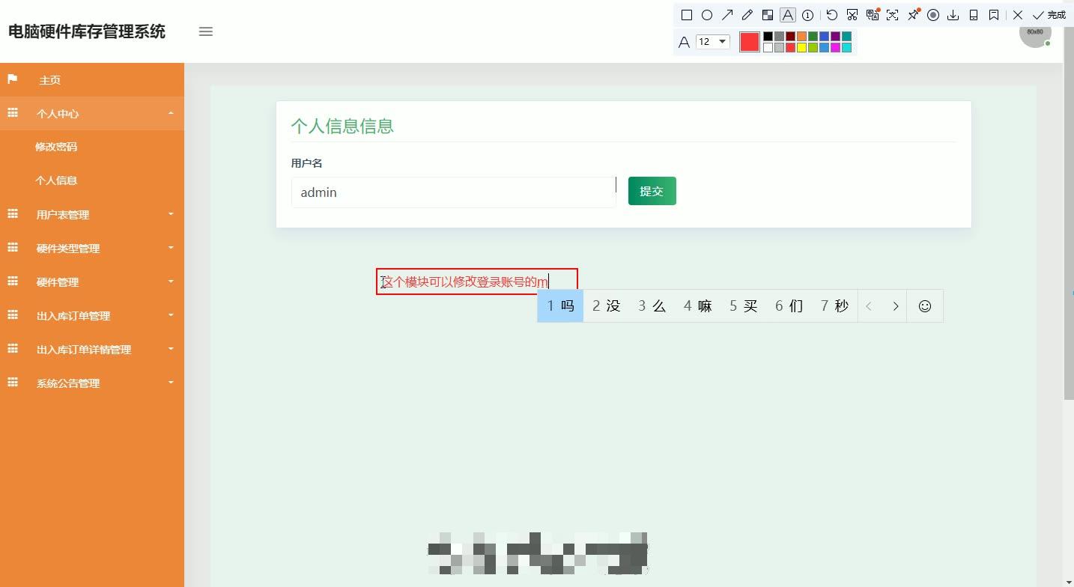Click the 用户名 input field showing admin
Image resolution: width=1074 pixels, height=587 pixels.
452,192
